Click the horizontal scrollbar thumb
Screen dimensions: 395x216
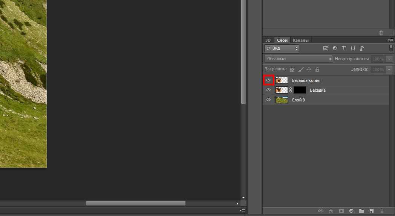[136, 203]
